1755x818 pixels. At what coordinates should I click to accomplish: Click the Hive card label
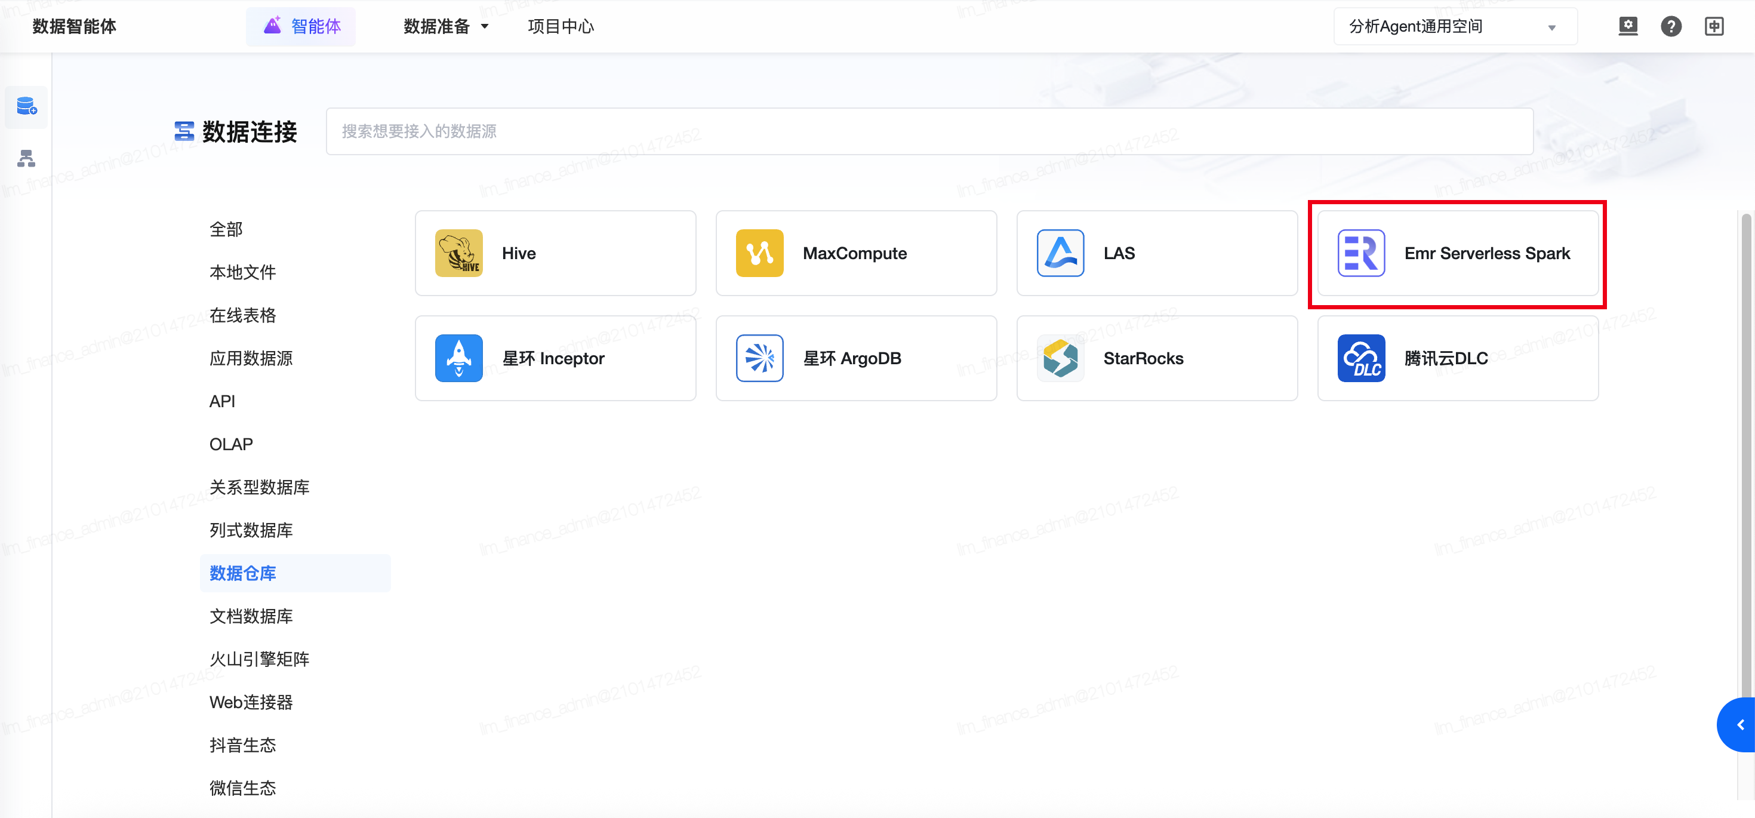click(519, 253)
